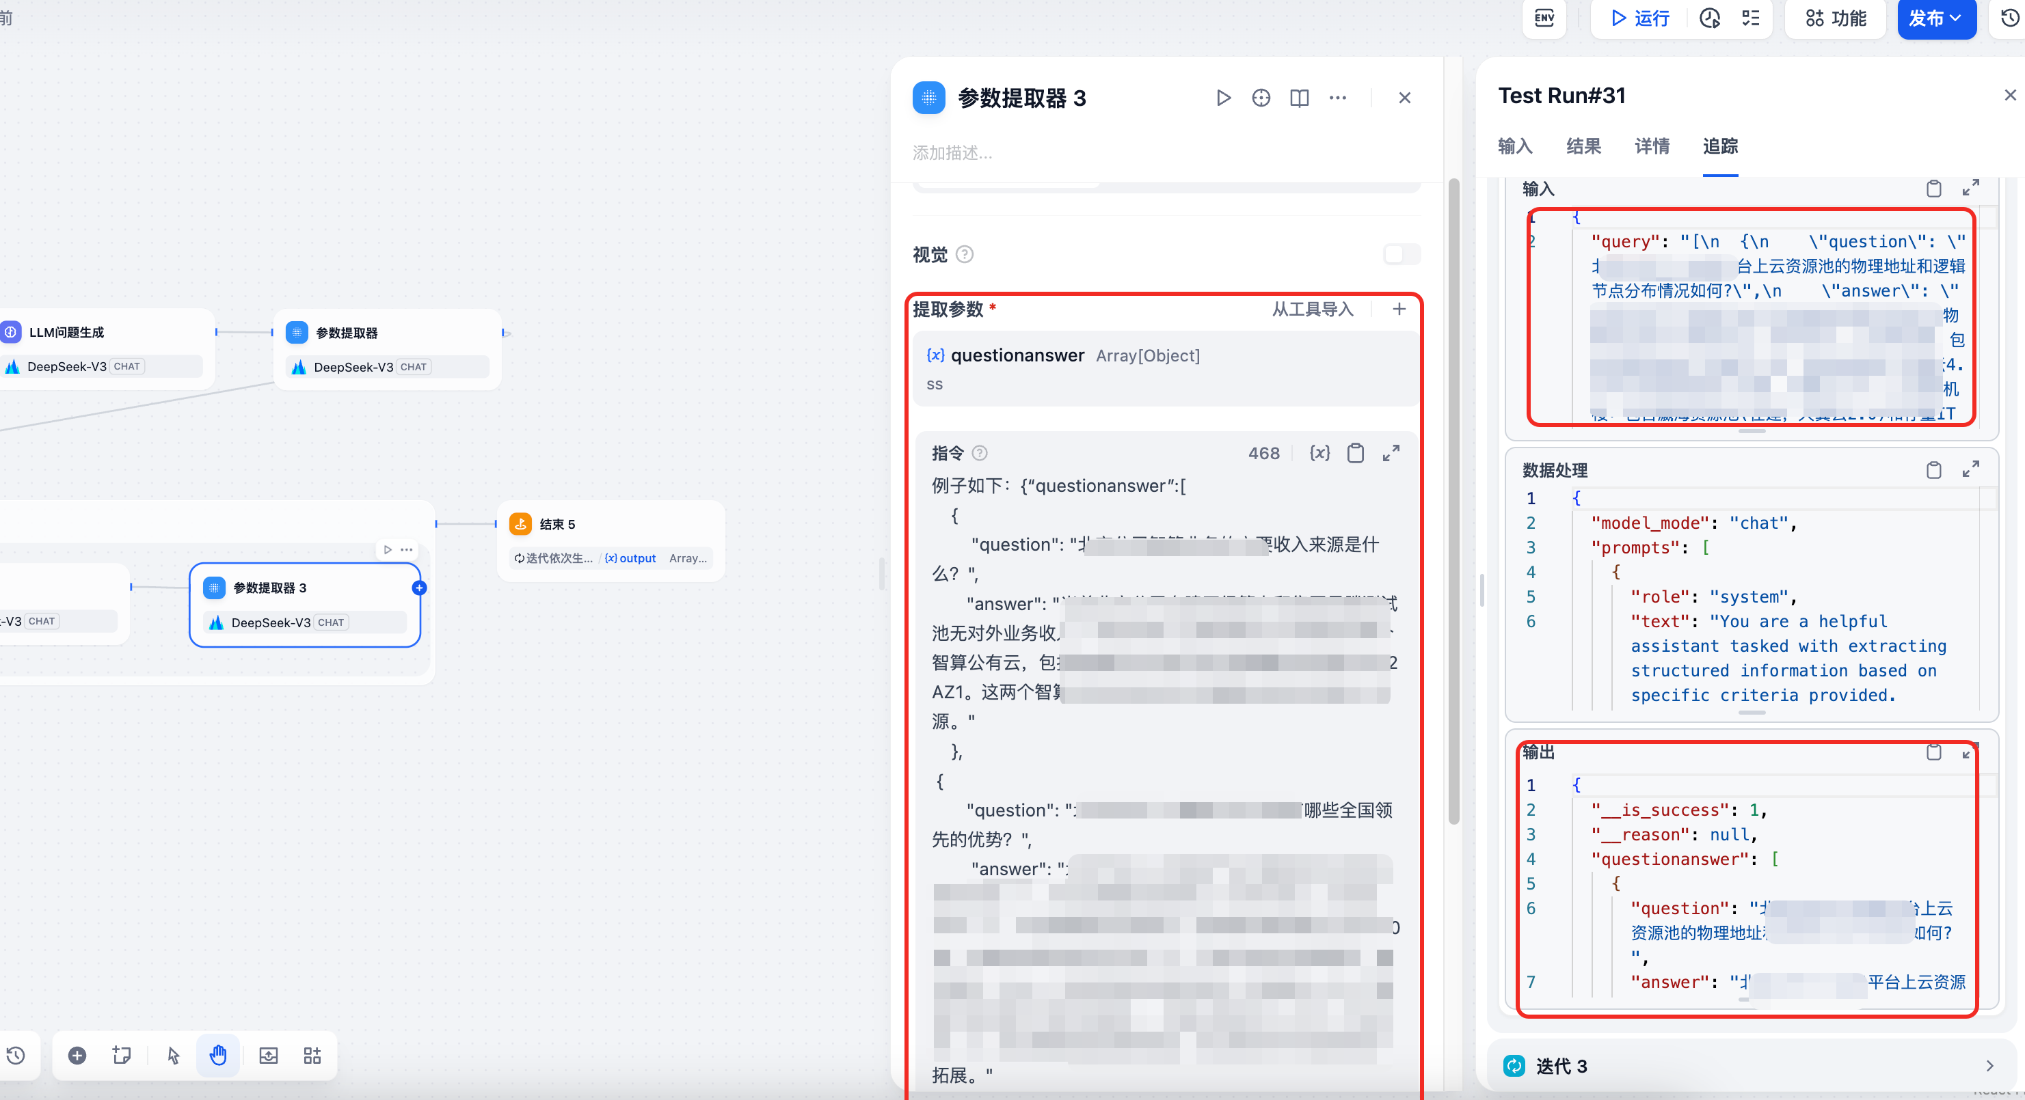Expand the 输入 code block to fullscreen

coord(1971,189)
